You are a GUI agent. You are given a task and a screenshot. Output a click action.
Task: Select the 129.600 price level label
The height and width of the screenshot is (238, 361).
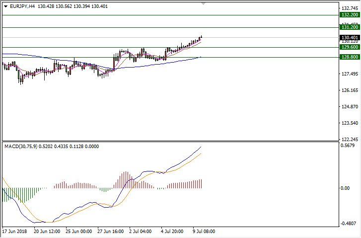tap(350, 47)
